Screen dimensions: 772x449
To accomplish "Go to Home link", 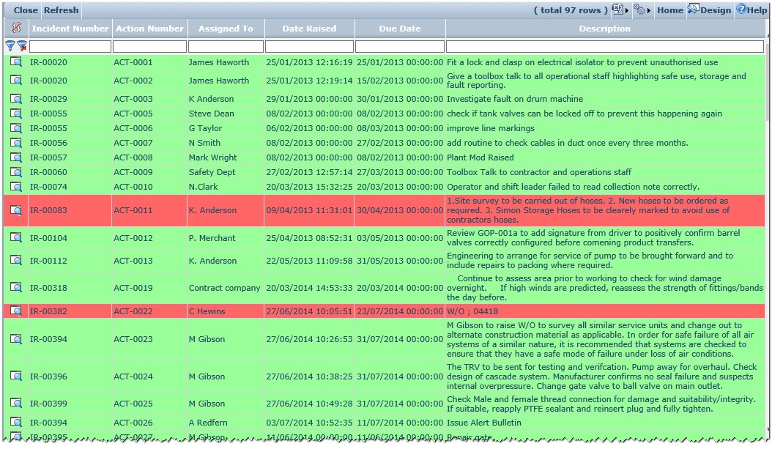I will [669, 10].
